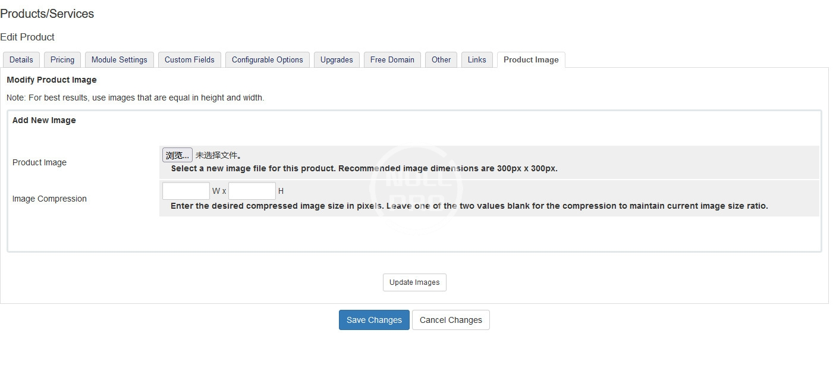Switch to the Free Domain tab
Screen dimensions: 833x377
pos(392,59)
